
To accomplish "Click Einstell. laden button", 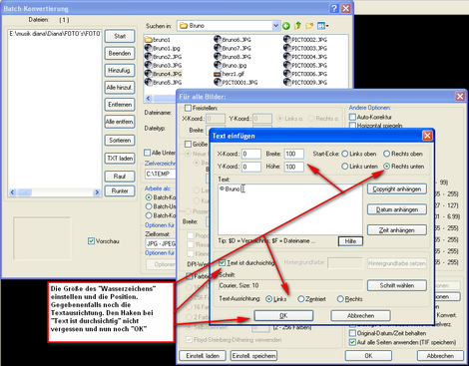I will 203,356.
